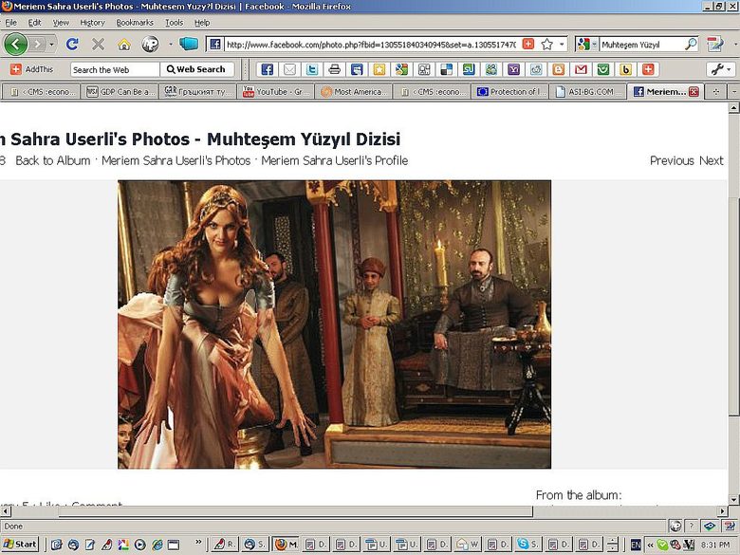This screenshot has width=740, height=555.
Task: Open the search engine selector dropdown
Action: pos(586,45)
